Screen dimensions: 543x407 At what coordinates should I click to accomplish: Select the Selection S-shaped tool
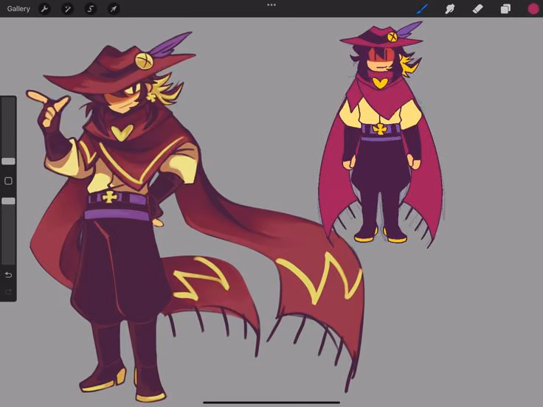[91, 9]
